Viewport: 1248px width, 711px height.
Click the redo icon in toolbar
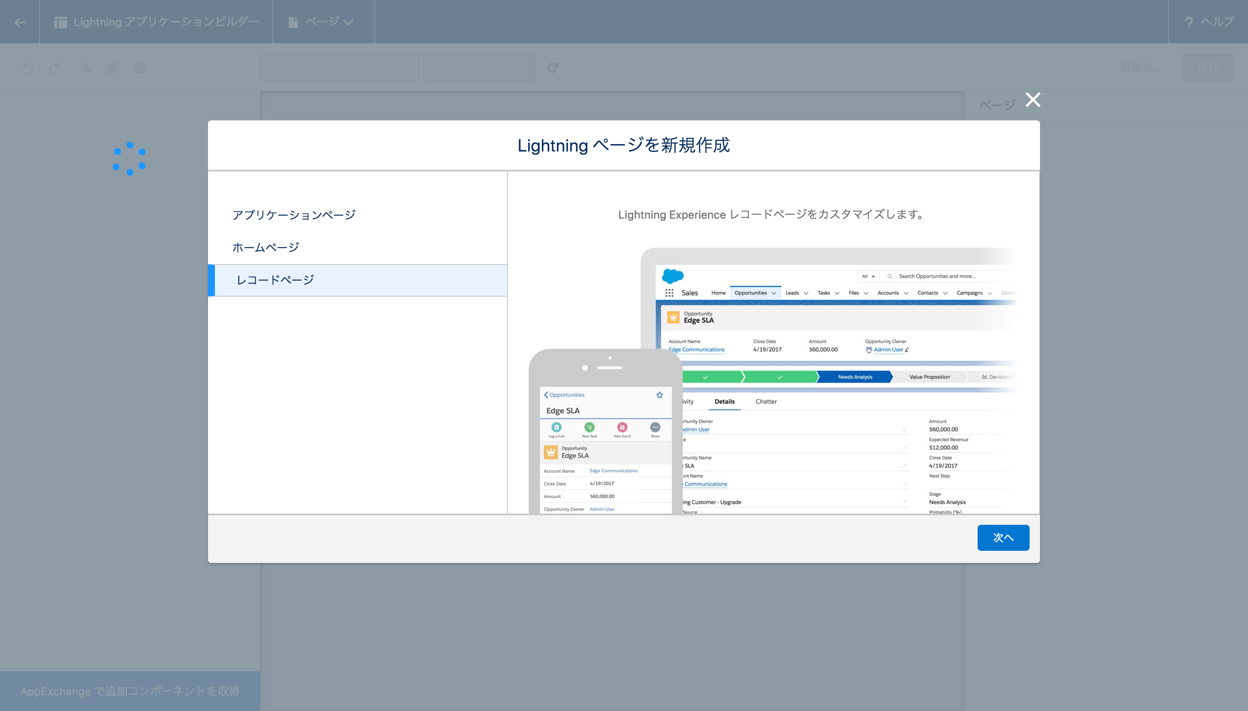[x=55, y=68]
